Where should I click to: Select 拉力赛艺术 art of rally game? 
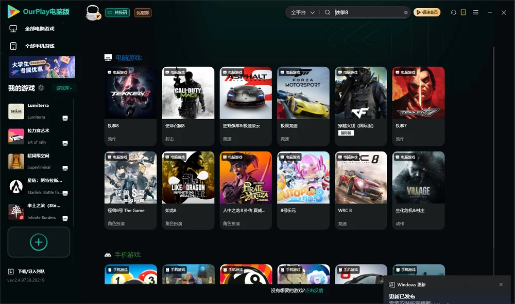(40, 136)
